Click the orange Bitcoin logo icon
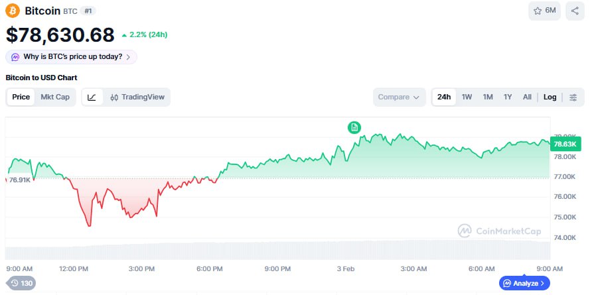 click(x=13, y=11)
